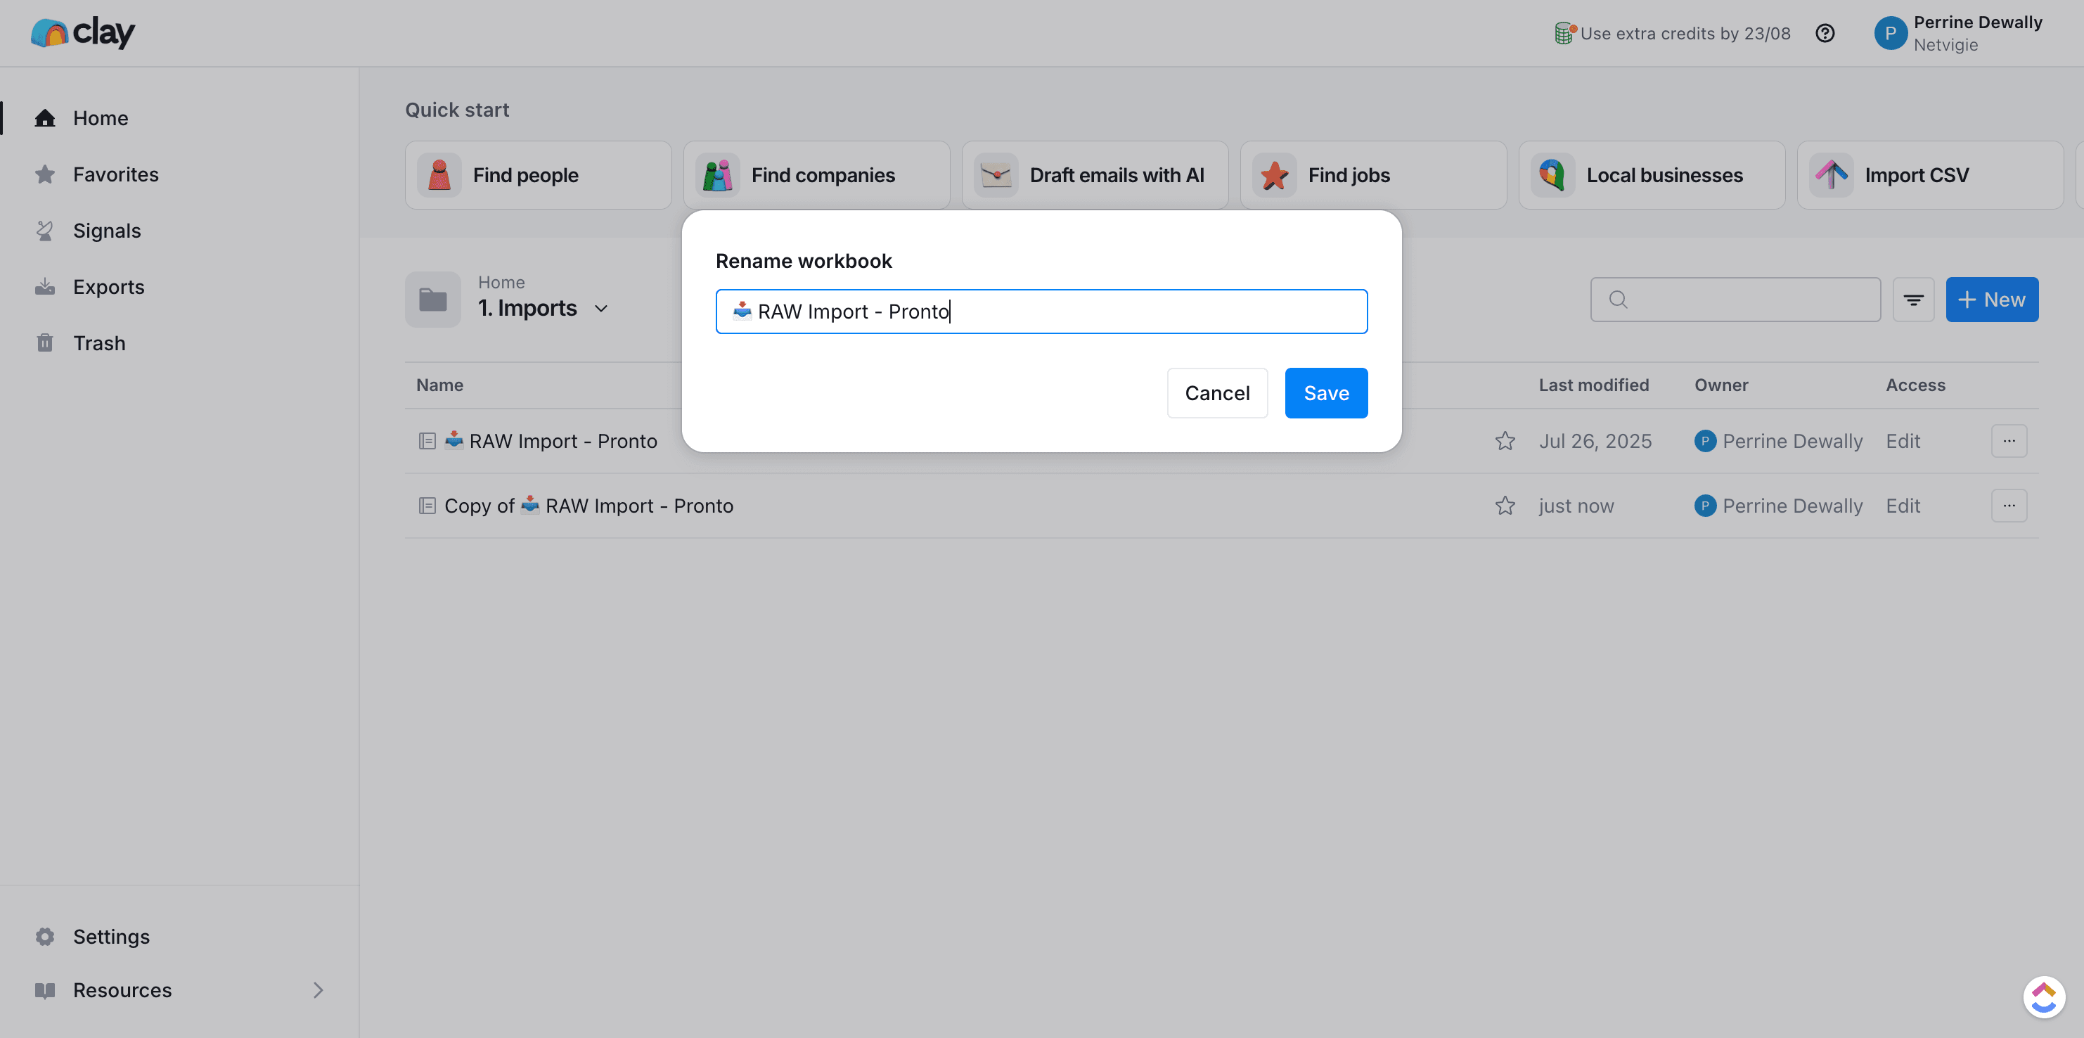Screen dimensions: 2084x1038
Task: Click the Signals satellite icon
Action: [45, 231]
